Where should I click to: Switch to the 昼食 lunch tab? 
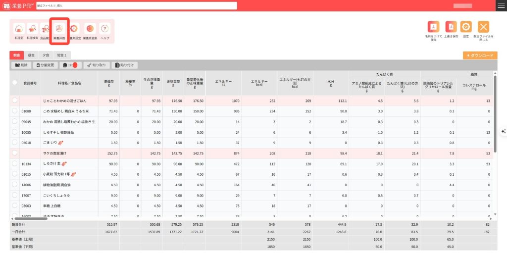click(x=31, y=55)
